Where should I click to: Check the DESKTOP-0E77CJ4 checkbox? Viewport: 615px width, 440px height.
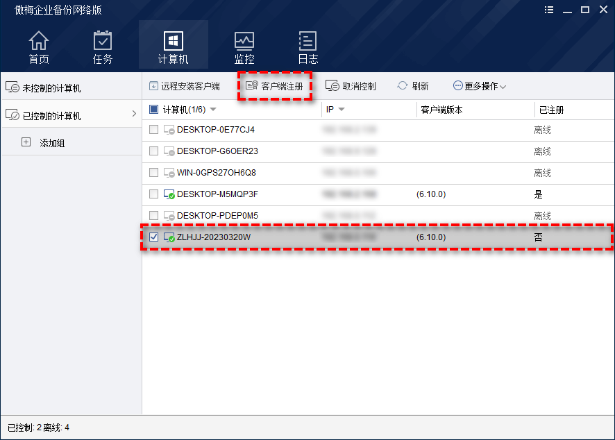coord(154,130)
